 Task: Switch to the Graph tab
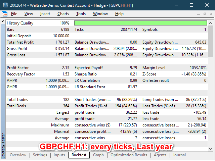coord(98,155)
